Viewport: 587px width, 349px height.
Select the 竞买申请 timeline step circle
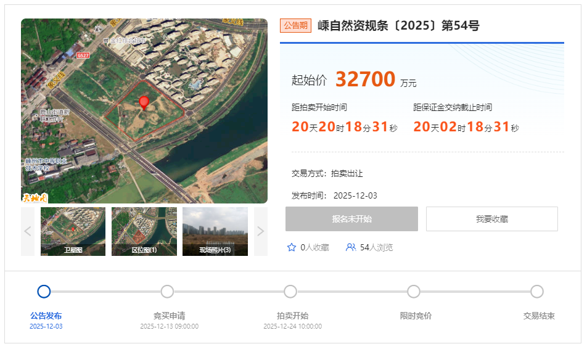(167, 291)
